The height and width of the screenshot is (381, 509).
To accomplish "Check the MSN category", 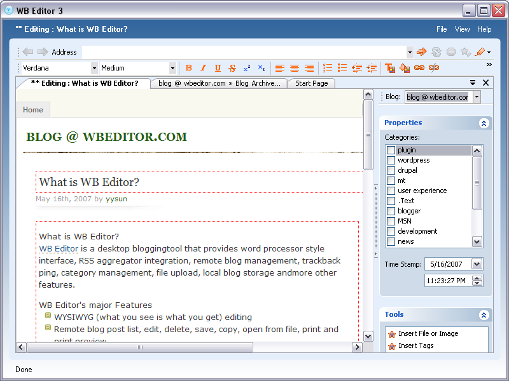I will click(391, 221).
